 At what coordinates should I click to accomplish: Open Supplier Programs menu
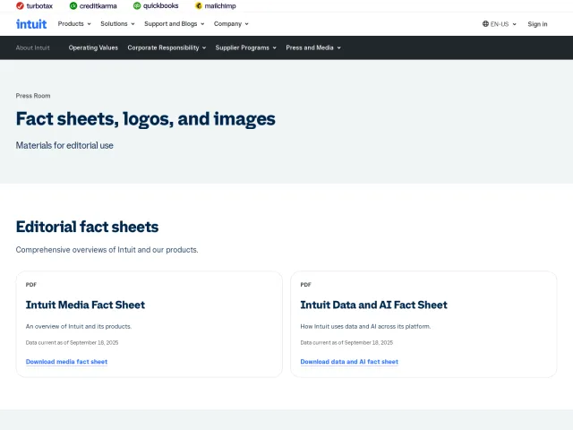coord(245,47)
